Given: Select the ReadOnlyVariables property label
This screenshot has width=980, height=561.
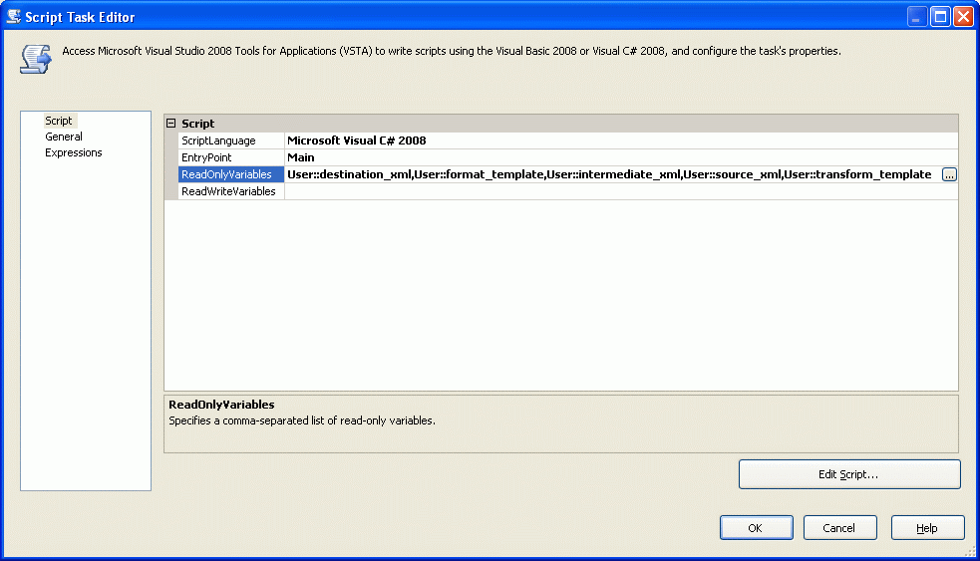Looking at the screenshot, I should [x=226, y=174].
